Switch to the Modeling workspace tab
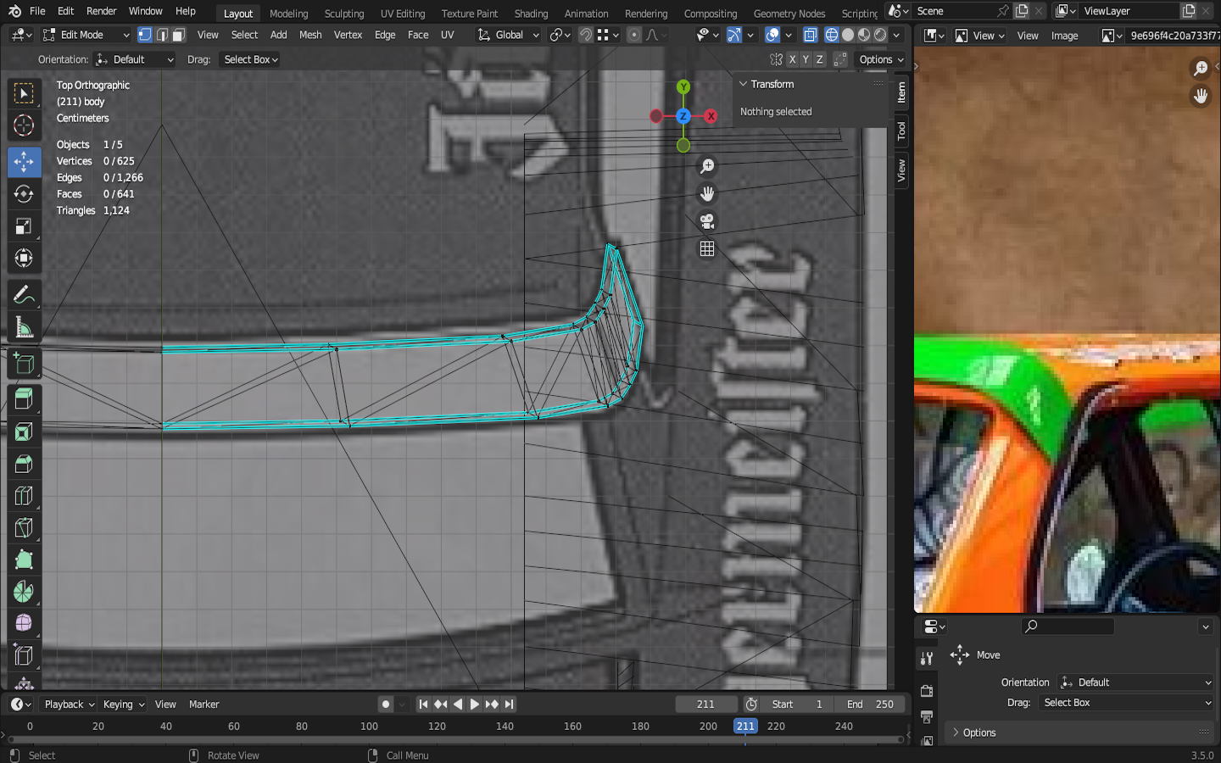Screen dimensions: 1221x763 point(289,14)
